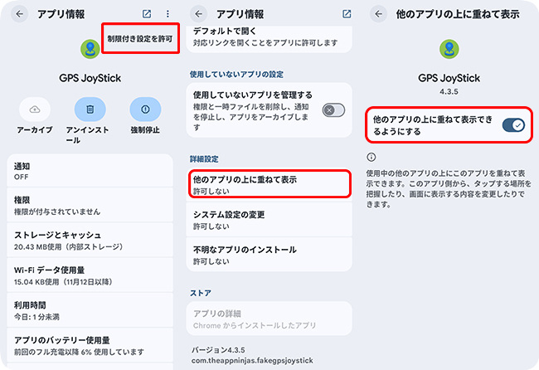
Task: Tap the アンインストール trash icon
Action: (90, 110)
